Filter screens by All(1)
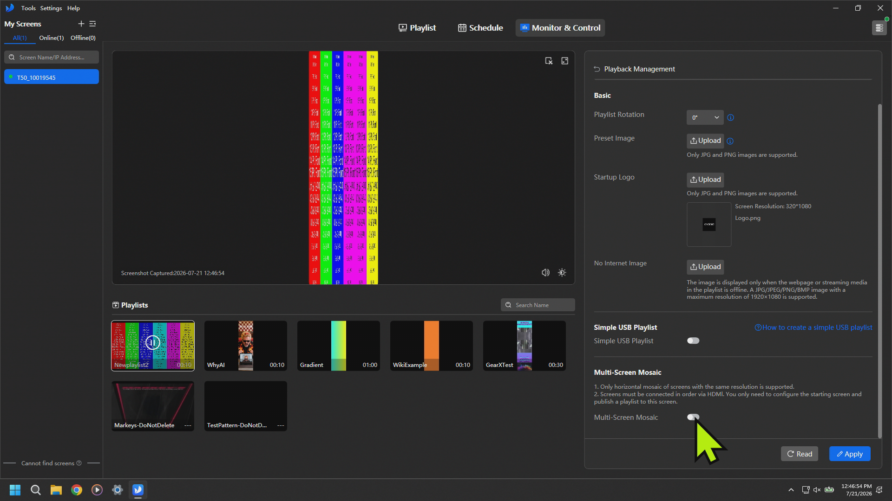Image resolution: width=892 pixels, height=501 pixels. pos(20,38)
